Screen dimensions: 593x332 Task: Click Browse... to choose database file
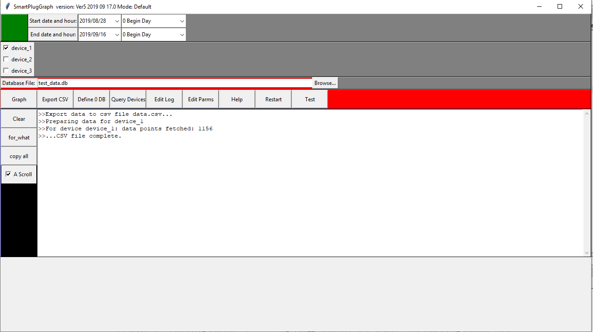(x=325, y=83)
